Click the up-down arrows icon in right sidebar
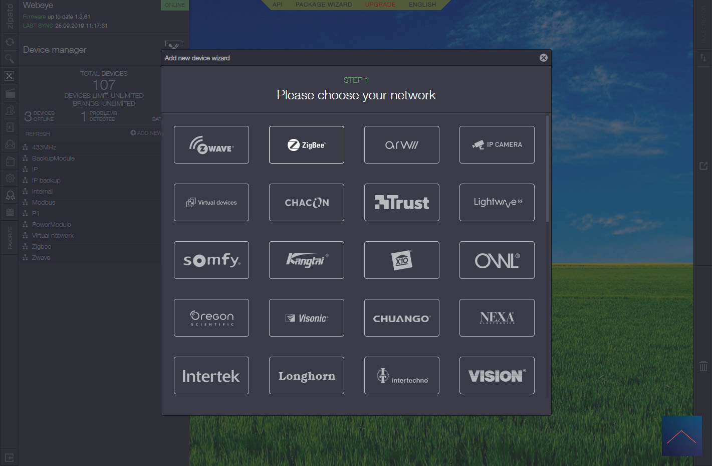The width and height of the screenshot is (712, 466). point(703,58)
